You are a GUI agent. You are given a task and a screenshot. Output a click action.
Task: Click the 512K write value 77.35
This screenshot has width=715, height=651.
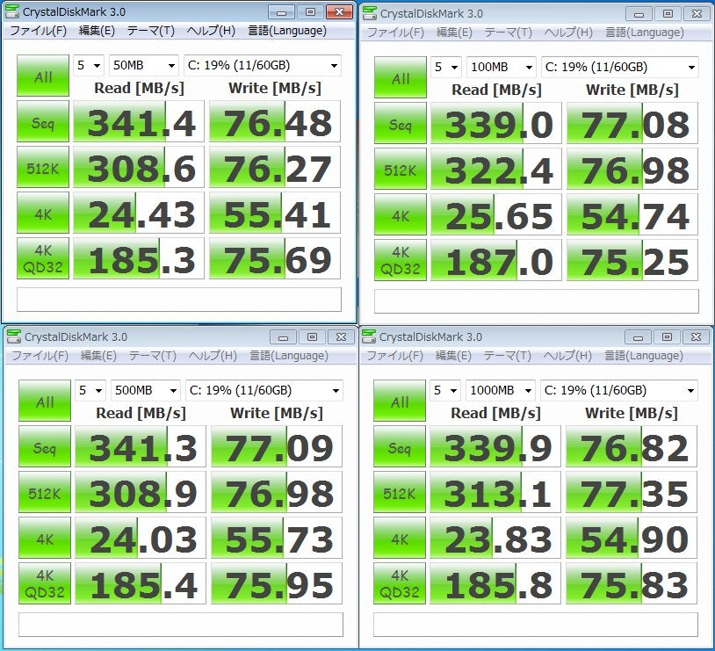coord(632,492)
